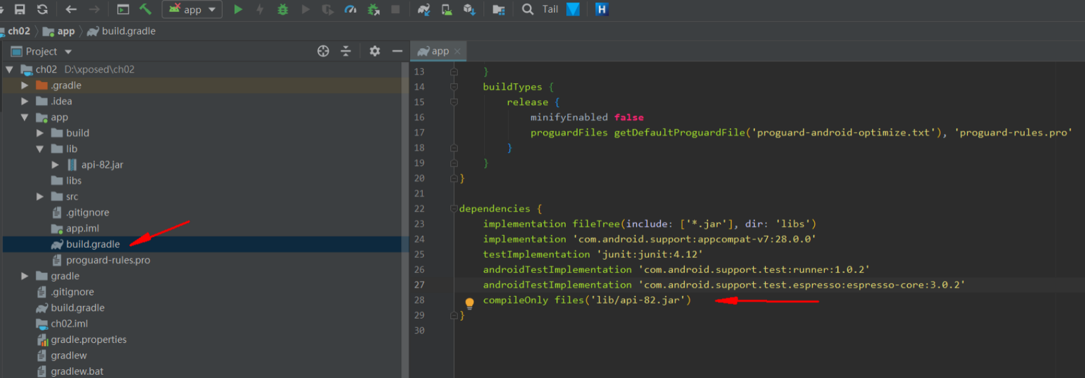
Task: Collapse the ch02 root tree node
Action: coord(9,69)
